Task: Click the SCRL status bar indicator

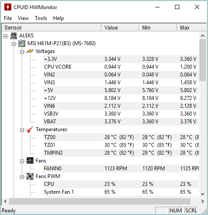Action: [191, 210]
